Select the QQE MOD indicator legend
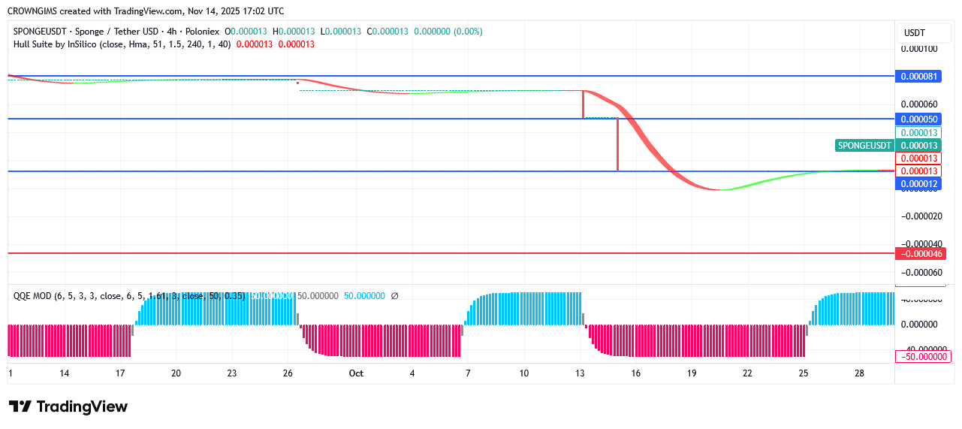 pyautogui.click(x=32, y=296)
